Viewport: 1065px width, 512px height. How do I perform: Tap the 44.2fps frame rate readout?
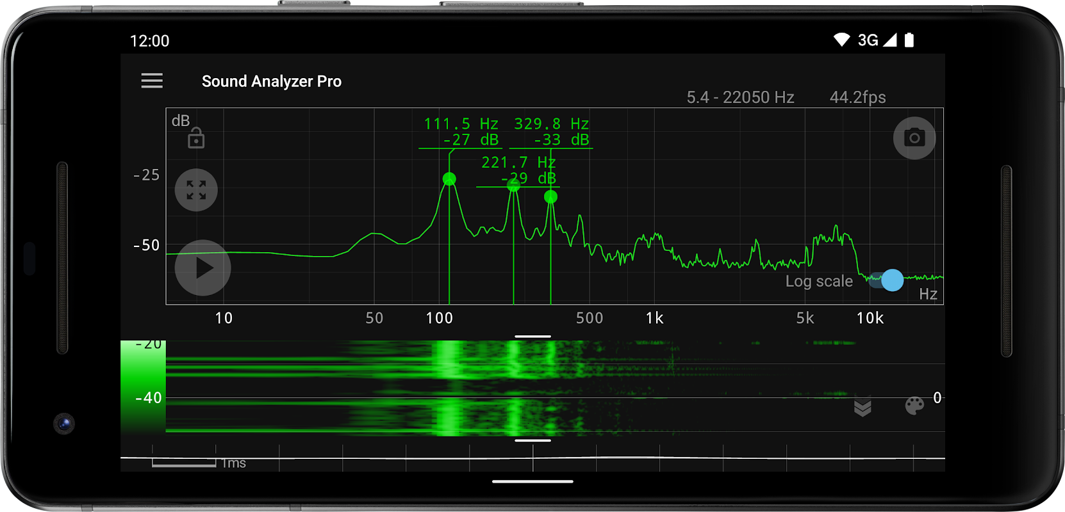point(857,97)
